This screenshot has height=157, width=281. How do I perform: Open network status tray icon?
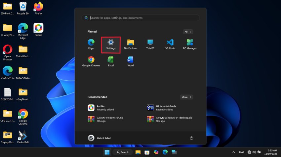point(249,152)
